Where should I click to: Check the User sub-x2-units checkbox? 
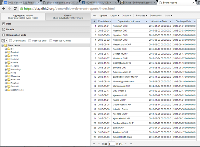pyautogui.click(x=51, y=41)
